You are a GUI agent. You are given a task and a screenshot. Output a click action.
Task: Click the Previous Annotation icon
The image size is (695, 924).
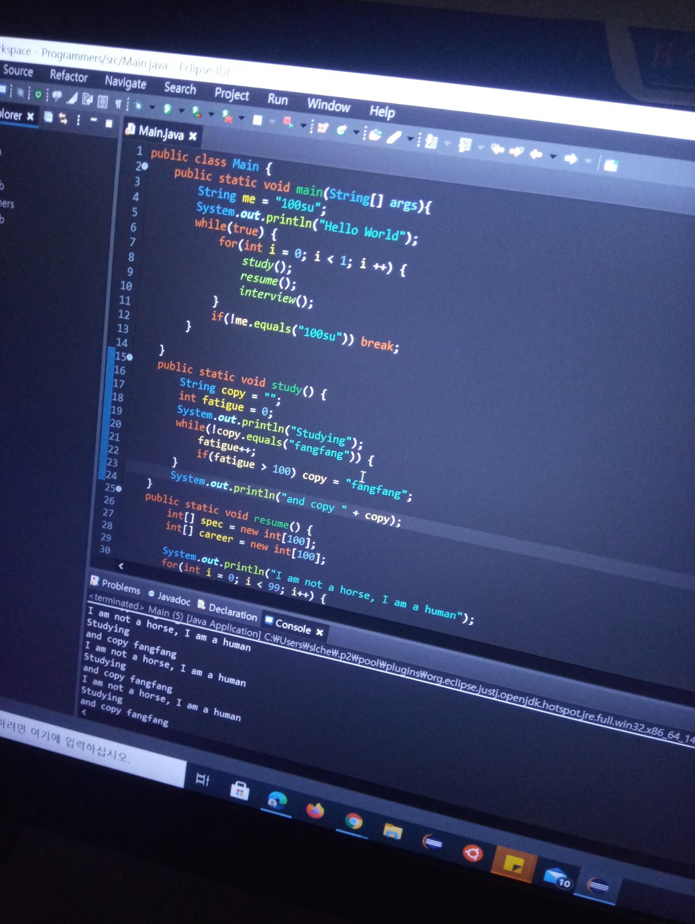tap(465, 146)
